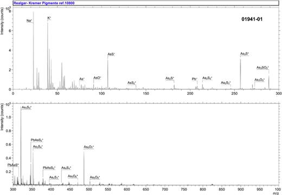Click the AsO+ peak annotation

coord(97,77)
